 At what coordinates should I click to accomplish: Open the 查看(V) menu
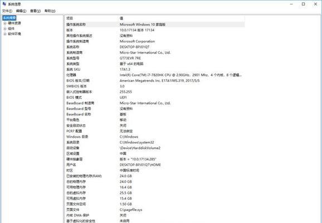35,11
